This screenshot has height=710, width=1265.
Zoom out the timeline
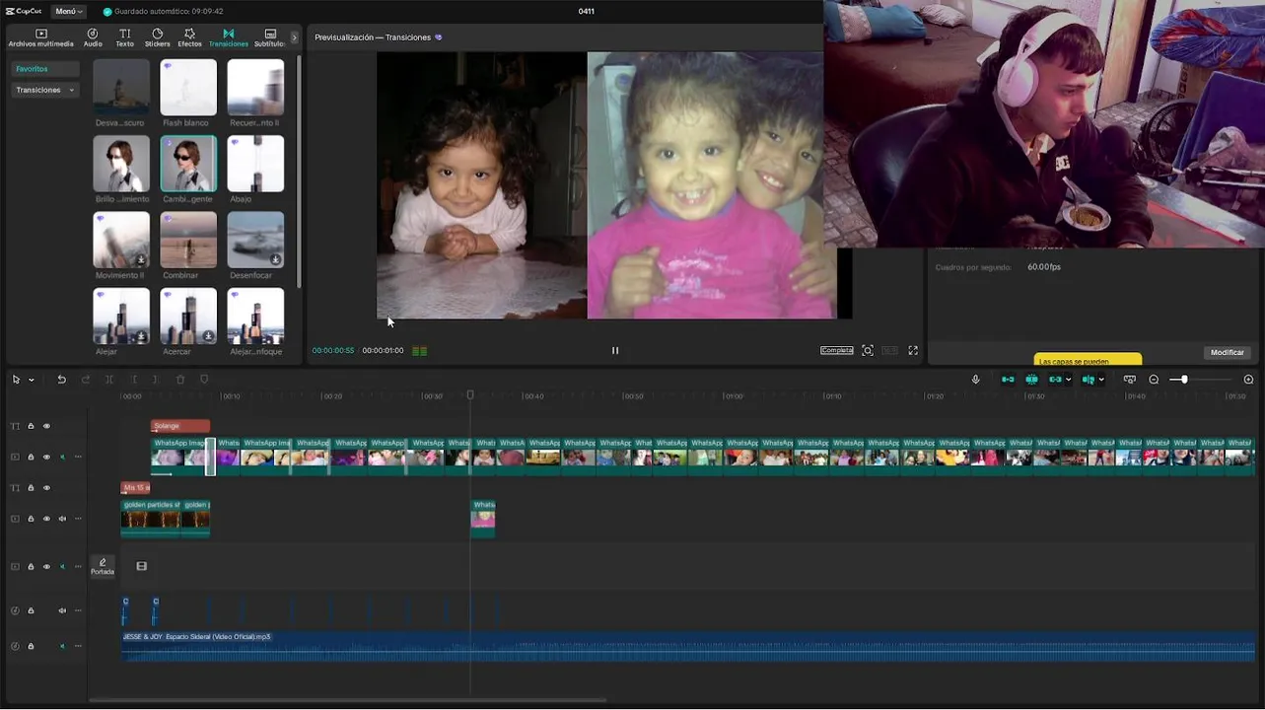[x=1154, y=380]
